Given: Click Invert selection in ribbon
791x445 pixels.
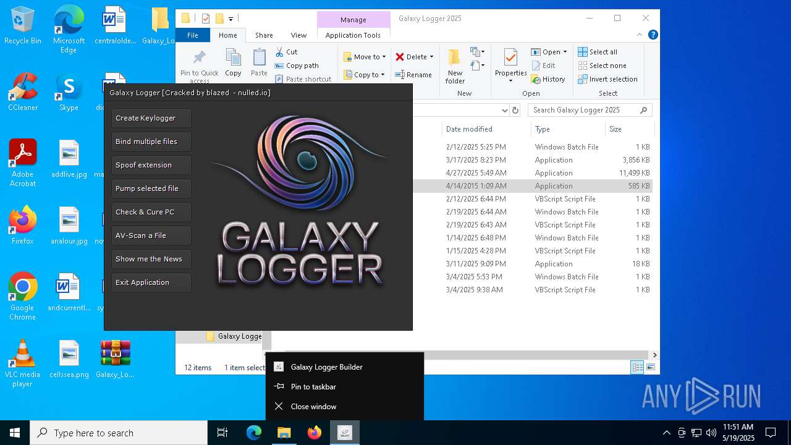Looking at the screenshot, I should tap(607, 79).
